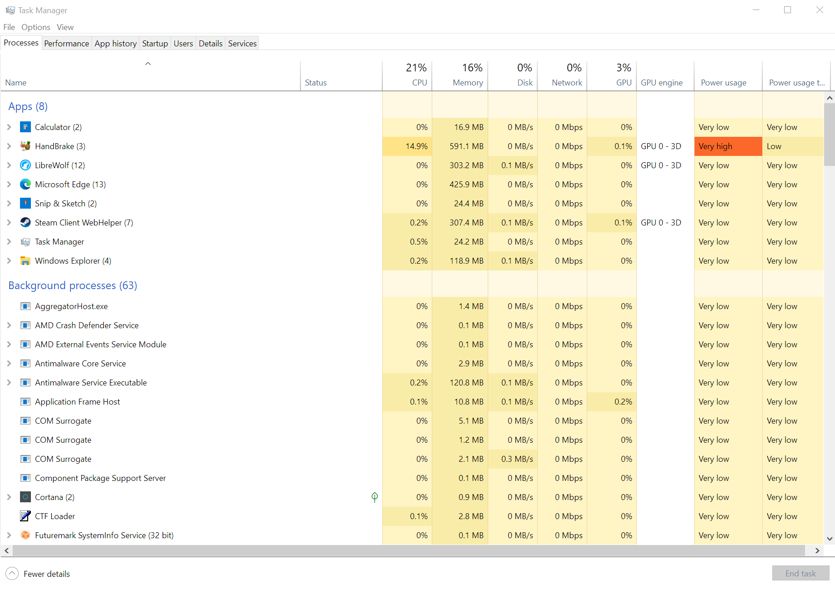Sort by the Power usage column header

[728, 75]
